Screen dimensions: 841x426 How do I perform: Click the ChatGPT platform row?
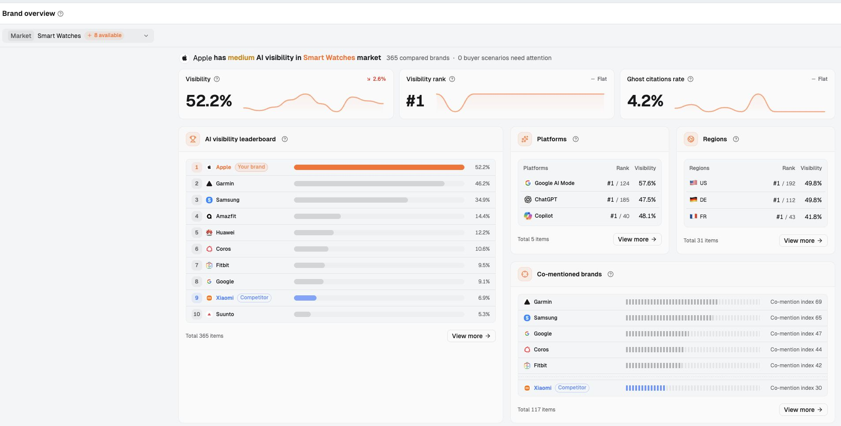click(589, 200)
